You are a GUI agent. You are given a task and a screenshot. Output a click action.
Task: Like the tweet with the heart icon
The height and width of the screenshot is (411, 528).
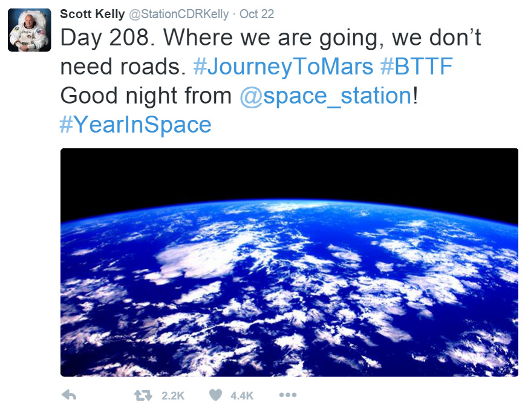pyautogui.click(x=215, y=395)
